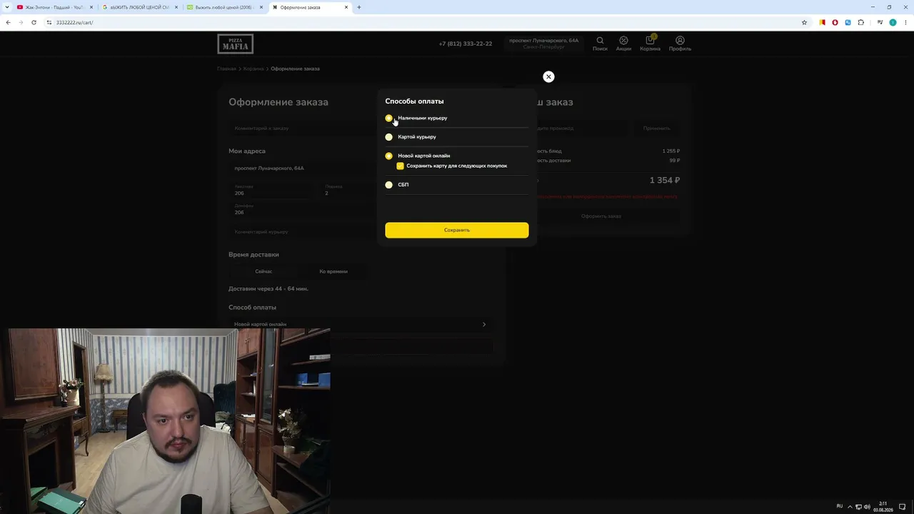This screenshot has height=514, width=914.
Task: Click the courier comment input field
Action: point(303,232)
